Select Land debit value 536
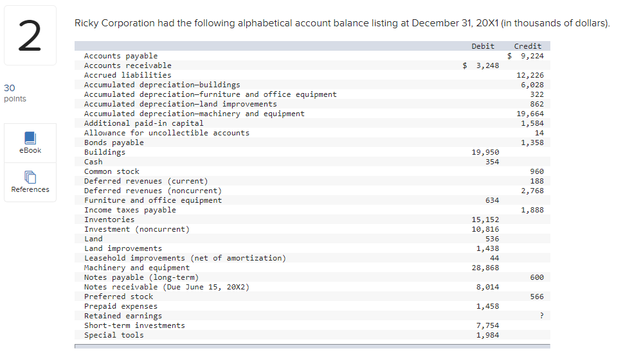This screenshot has width=641, height=362. [x=492, y=239]
